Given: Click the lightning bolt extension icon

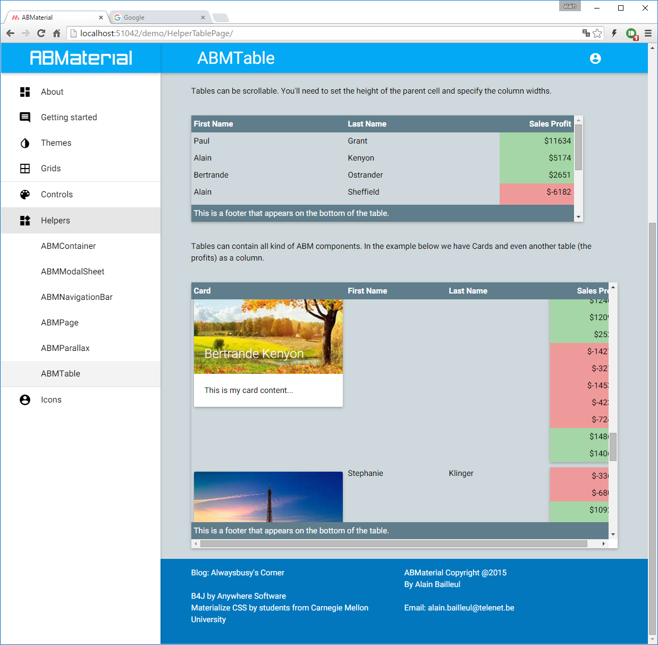Looking at the screenshot, I should click(x=614, y=33).
